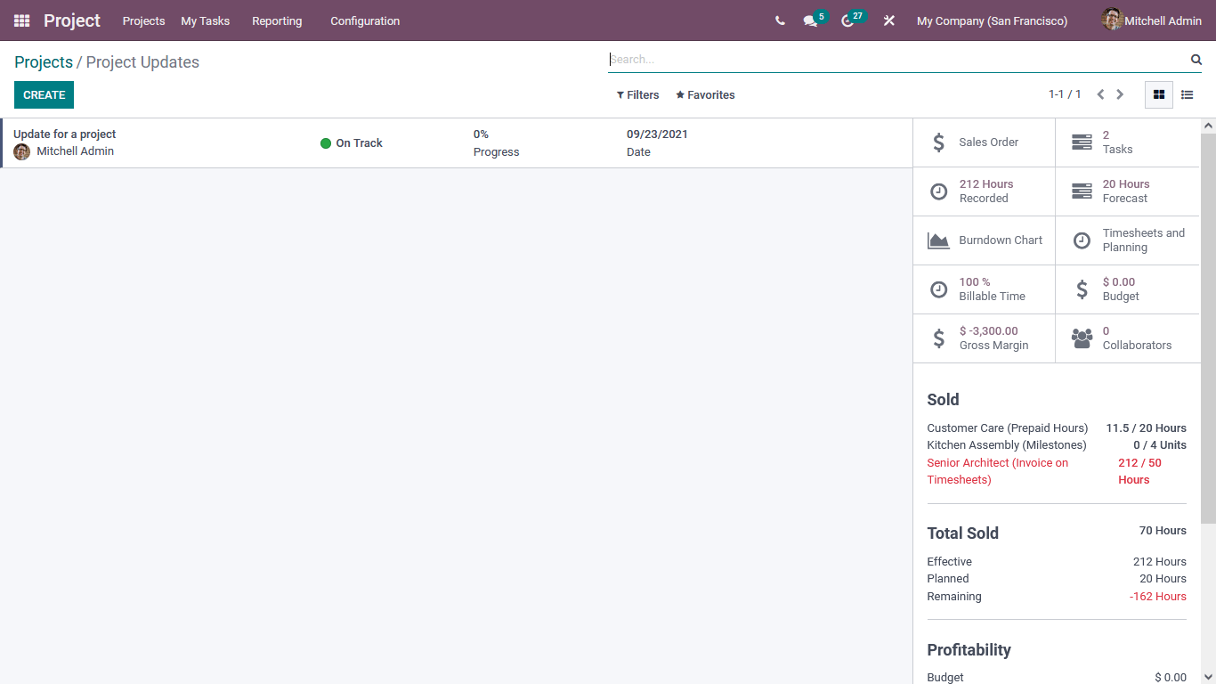Click the Project app title
The width and height of the screenshot is (1216, 684).
[x=72, y=20]
